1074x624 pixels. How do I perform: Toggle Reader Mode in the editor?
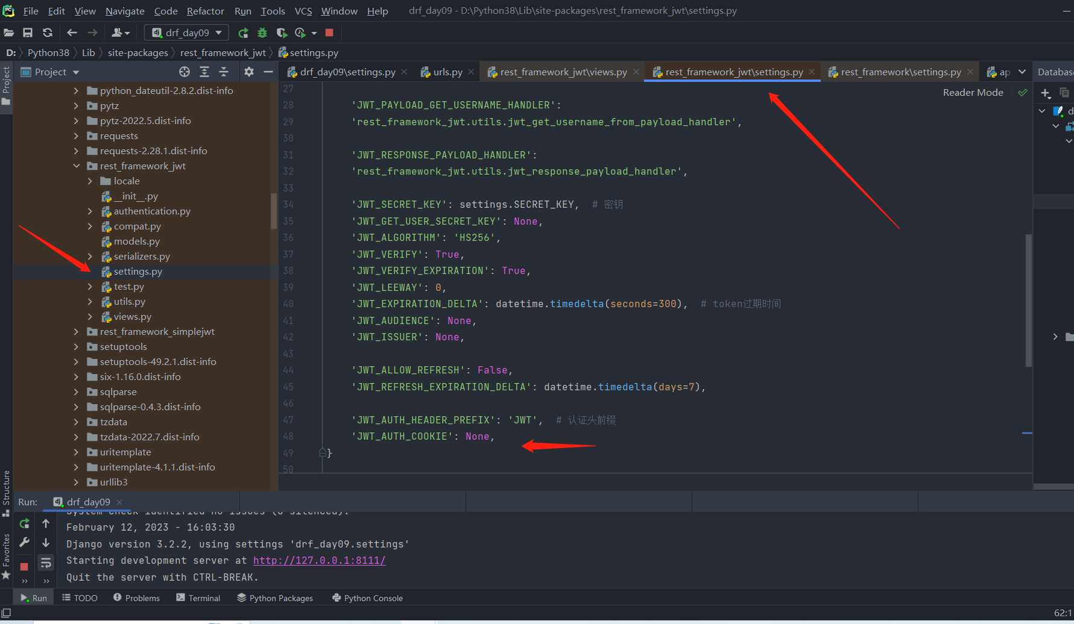pyautogui.click(x=973, y=92)
